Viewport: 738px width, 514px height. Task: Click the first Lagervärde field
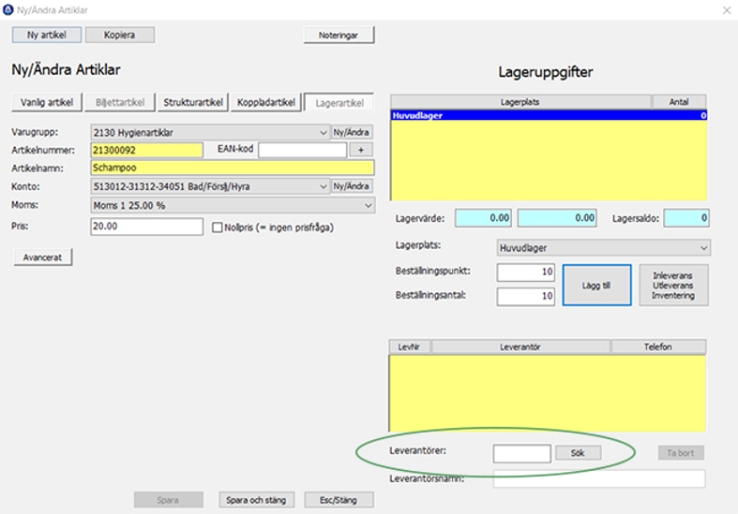(x=483, y=218)
